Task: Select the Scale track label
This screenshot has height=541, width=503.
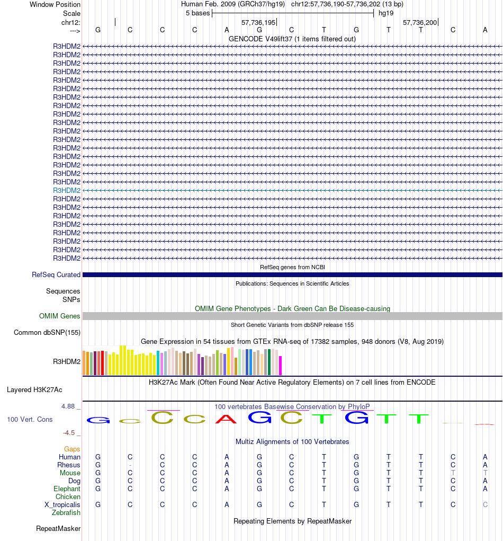Action: (x=71, y=13)
